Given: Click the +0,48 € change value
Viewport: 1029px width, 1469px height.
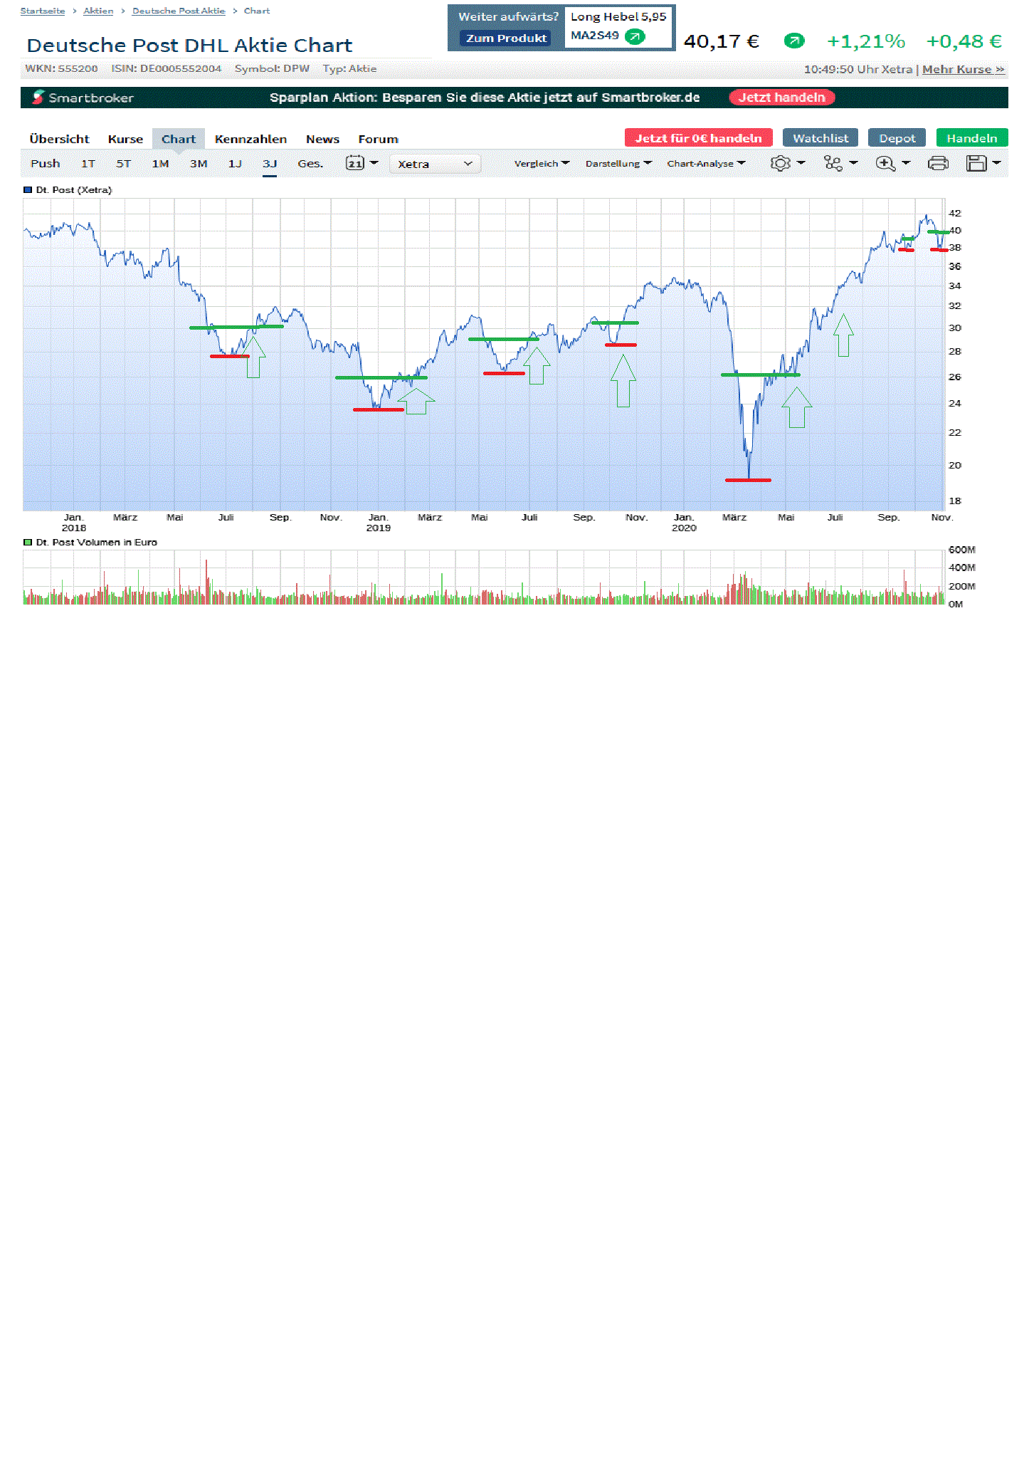Looking at the screenshot, I should tap(964, 41).
